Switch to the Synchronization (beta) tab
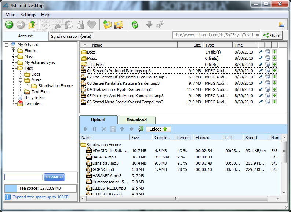Screen dimensions: 291x212 coord(71,36)
